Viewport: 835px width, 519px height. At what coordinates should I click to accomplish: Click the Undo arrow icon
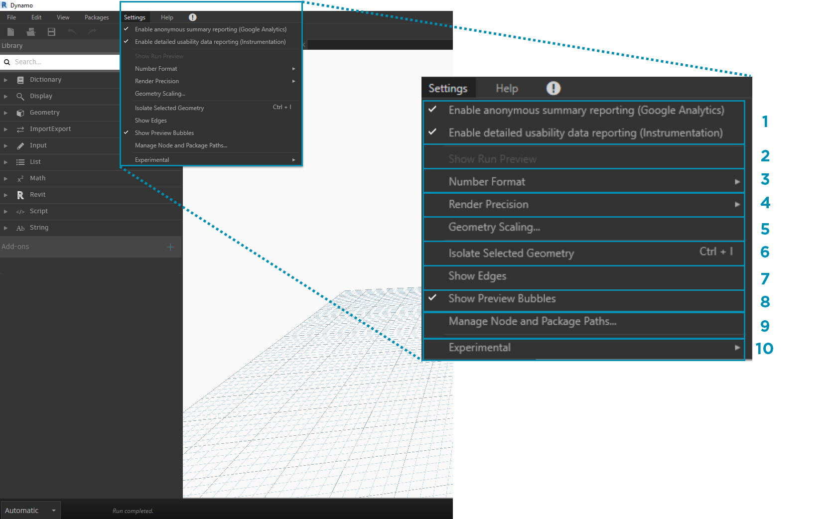(72, 32)
